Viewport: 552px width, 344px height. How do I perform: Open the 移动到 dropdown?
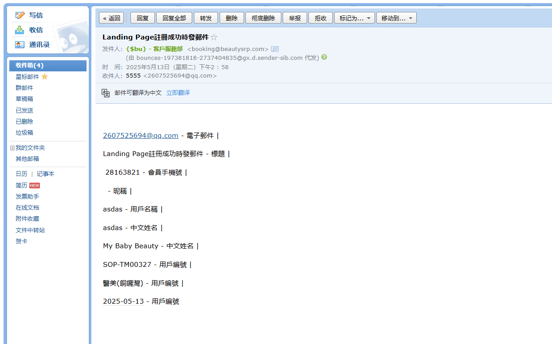(396, 18)
